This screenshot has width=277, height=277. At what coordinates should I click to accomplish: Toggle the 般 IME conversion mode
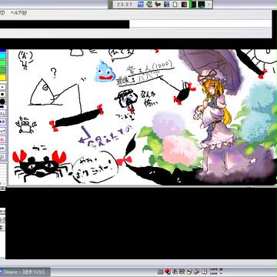(x=182, y=272)
